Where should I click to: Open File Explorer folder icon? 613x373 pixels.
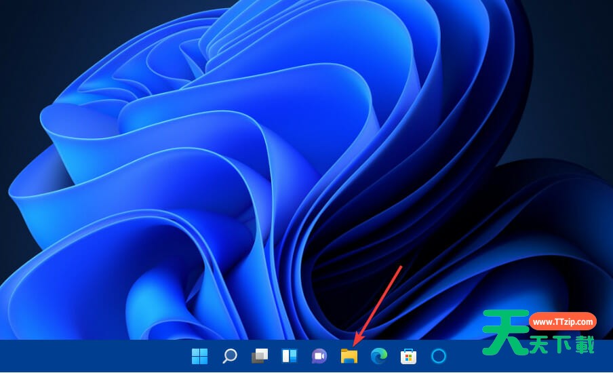(349, 356)
